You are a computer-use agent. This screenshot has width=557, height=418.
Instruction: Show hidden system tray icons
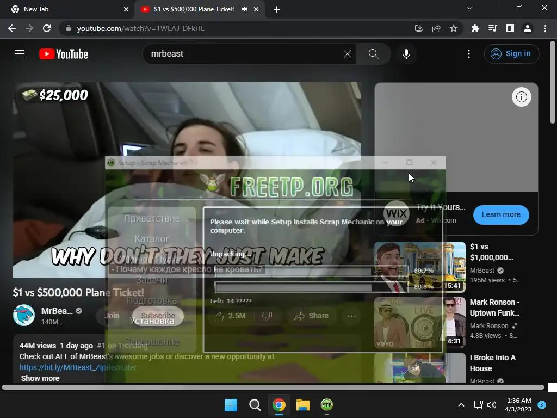[461, 405]
